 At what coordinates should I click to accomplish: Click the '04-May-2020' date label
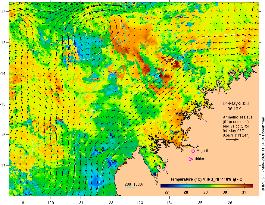[235, 103]
